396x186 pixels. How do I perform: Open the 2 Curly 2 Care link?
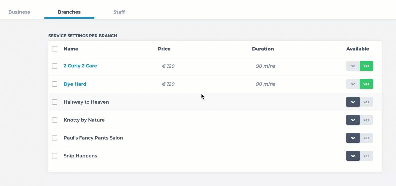(80, 66)
